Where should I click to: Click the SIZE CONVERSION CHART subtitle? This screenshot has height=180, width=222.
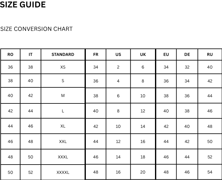(x=36, y=29)
